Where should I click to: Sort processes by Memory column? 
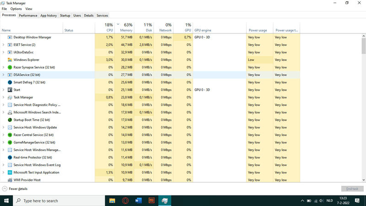click(124, 27)
